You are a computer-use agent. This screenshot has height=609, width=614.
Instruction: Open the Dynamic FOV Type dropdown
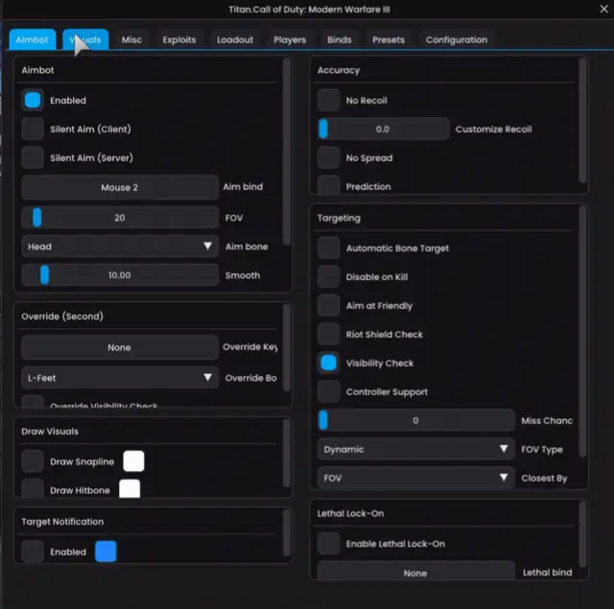pos(415,449)
